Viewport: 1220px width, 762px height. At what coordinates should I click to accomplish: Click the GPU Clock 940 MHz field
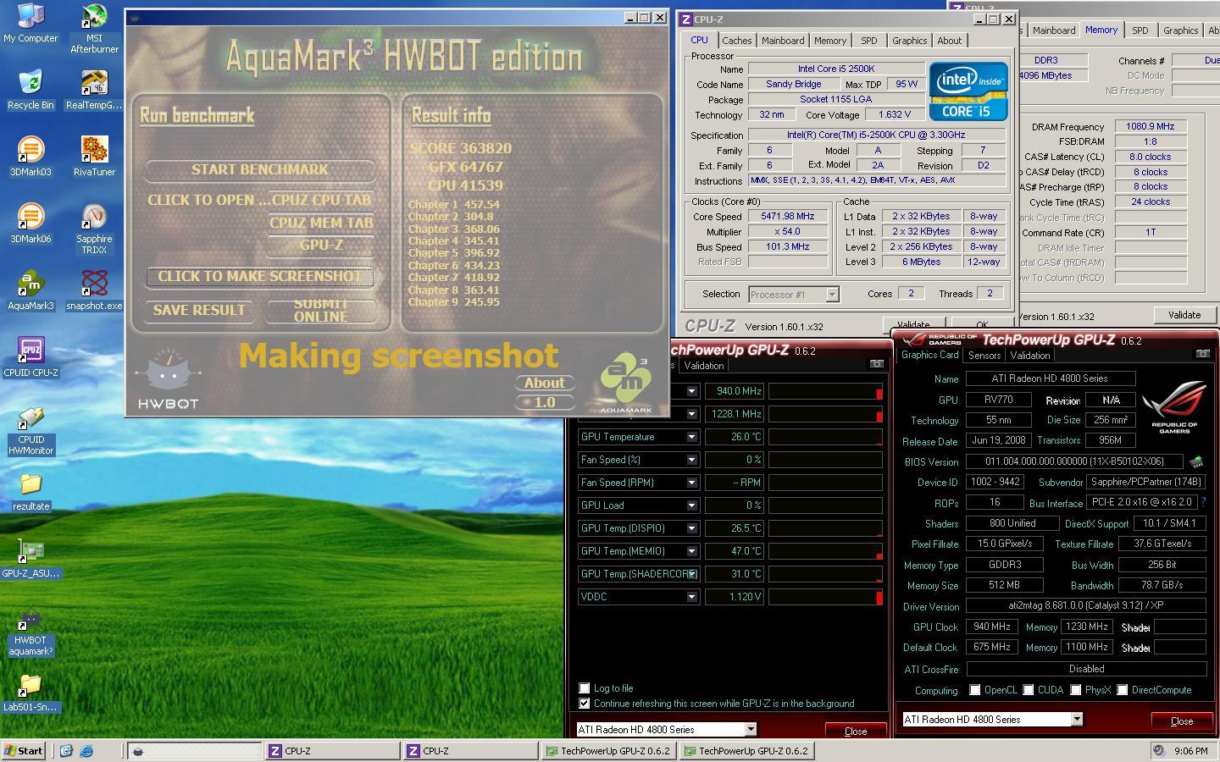(x=991, y=627)
